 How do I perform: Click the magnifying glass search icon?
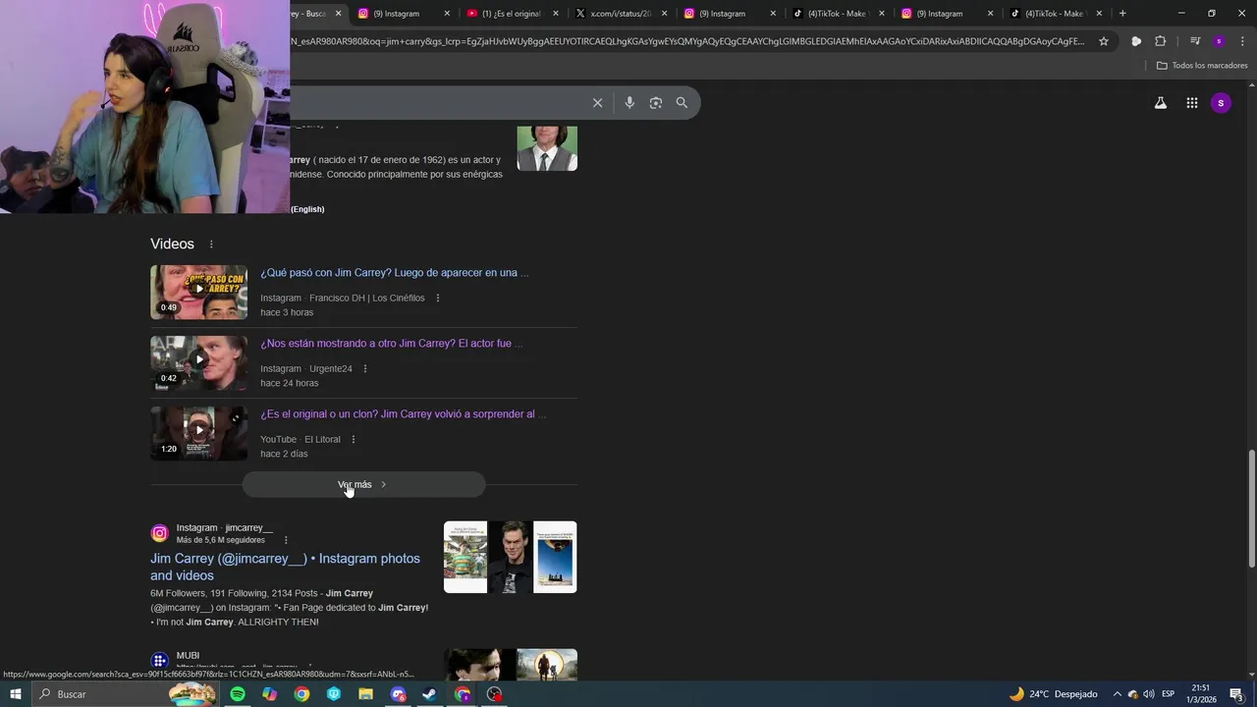coord(682,103)
